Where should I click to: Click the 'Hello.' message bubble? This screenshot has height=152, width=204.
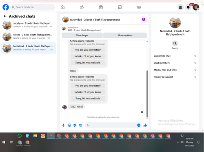(x=73, y=71)
